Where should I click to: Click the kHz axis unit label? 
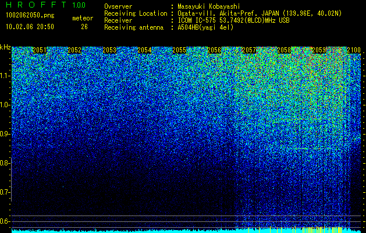click(5, 47)
